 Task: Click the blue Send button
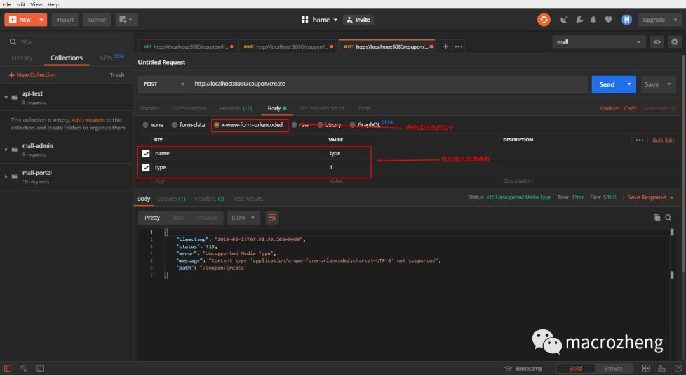(607, 84)
